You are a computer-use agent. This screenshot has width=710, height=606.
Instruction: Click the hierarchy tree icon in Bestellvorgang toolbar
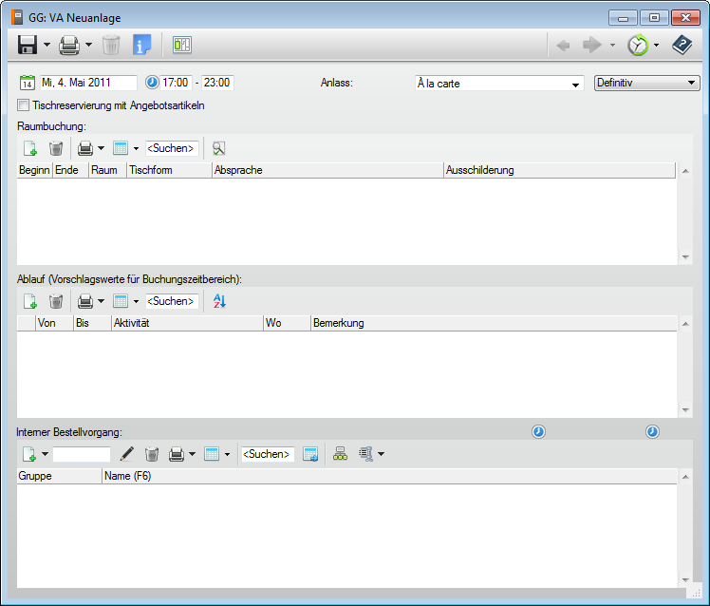341,454
